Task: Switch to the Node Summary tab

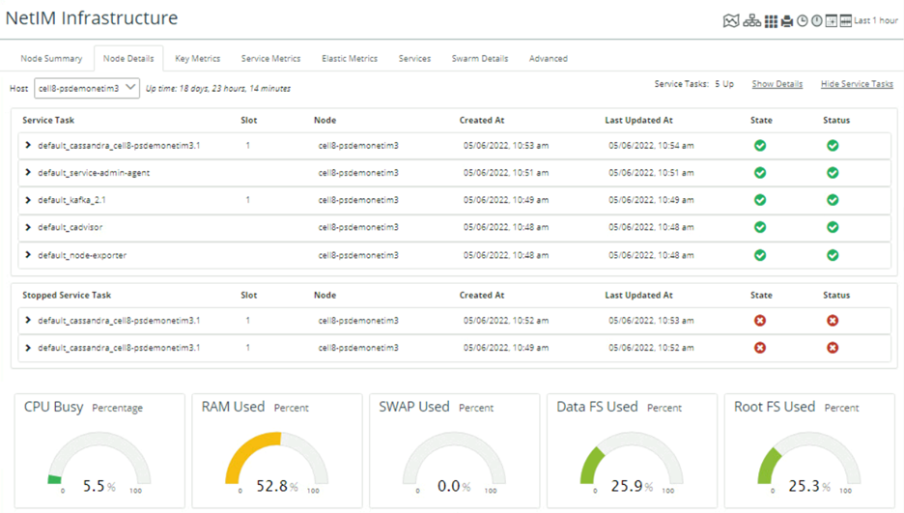Action: tap(51, 58)
